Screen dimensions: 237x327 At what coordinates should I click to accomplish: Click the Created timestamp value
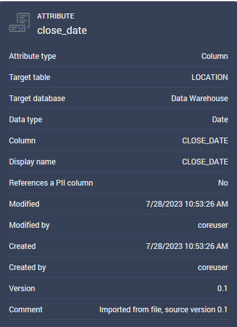pos(187,246)
